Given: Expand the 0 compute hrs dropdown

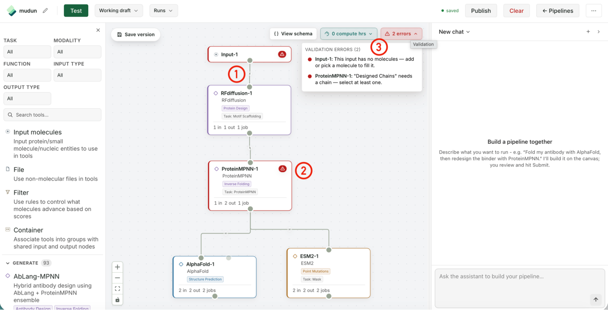Looking at the screenshot, I should click(349, 34).
